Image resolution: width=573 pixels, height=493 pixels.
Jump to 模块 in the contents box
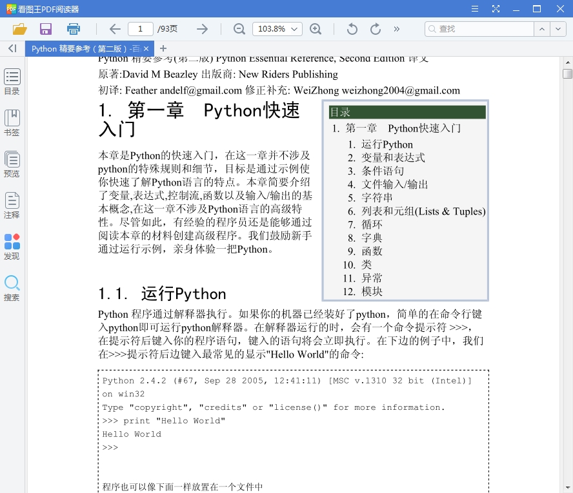tap(372, 291)
